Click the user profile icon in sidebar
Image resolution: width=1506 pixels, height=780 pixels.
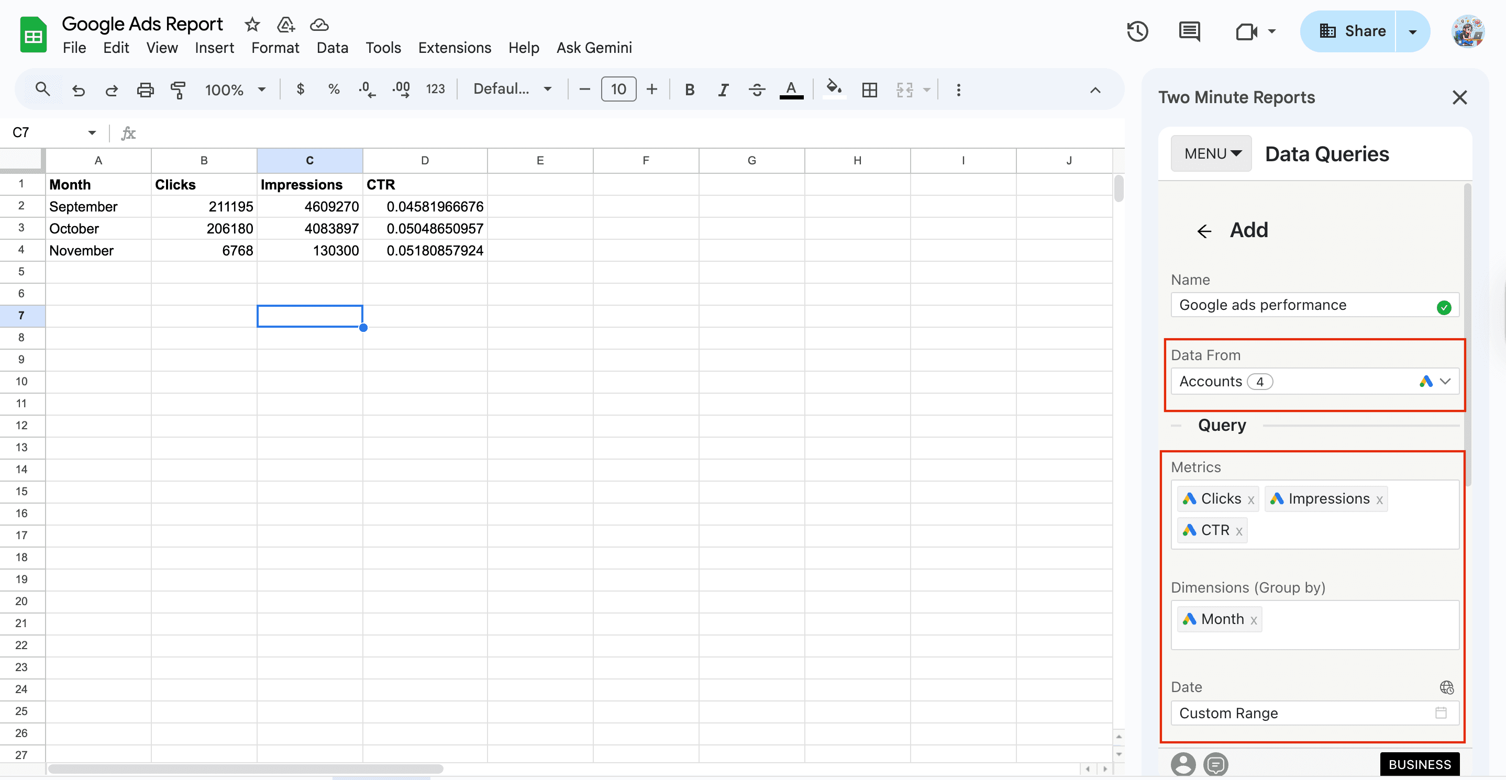1183,764
